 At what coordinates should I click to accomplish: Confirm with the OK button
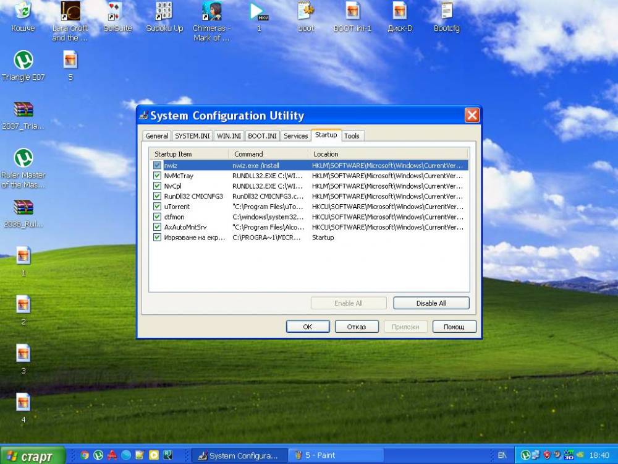308,327
